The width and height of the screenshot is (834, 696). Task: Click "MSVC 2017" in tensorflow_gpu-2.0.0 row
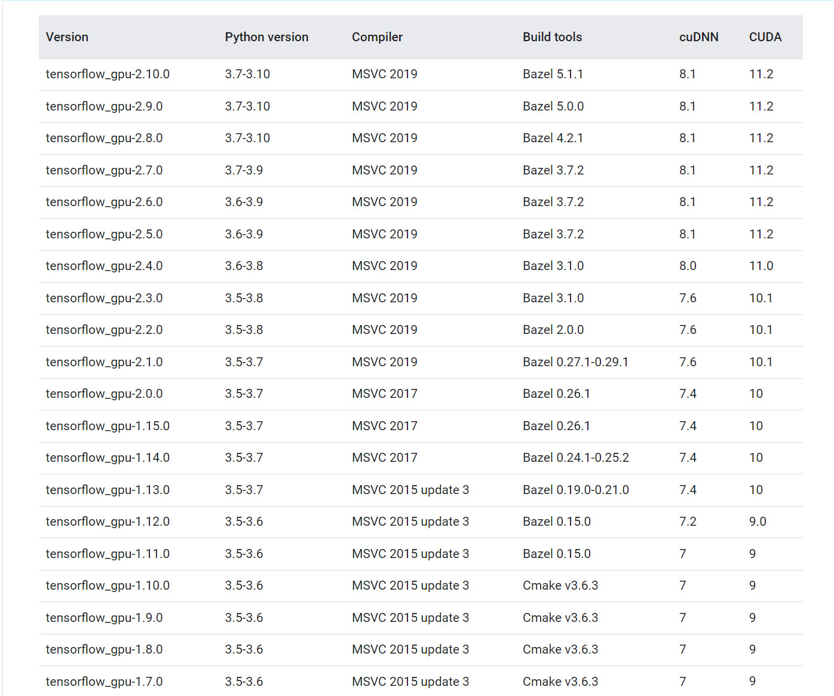pos(384,394)
